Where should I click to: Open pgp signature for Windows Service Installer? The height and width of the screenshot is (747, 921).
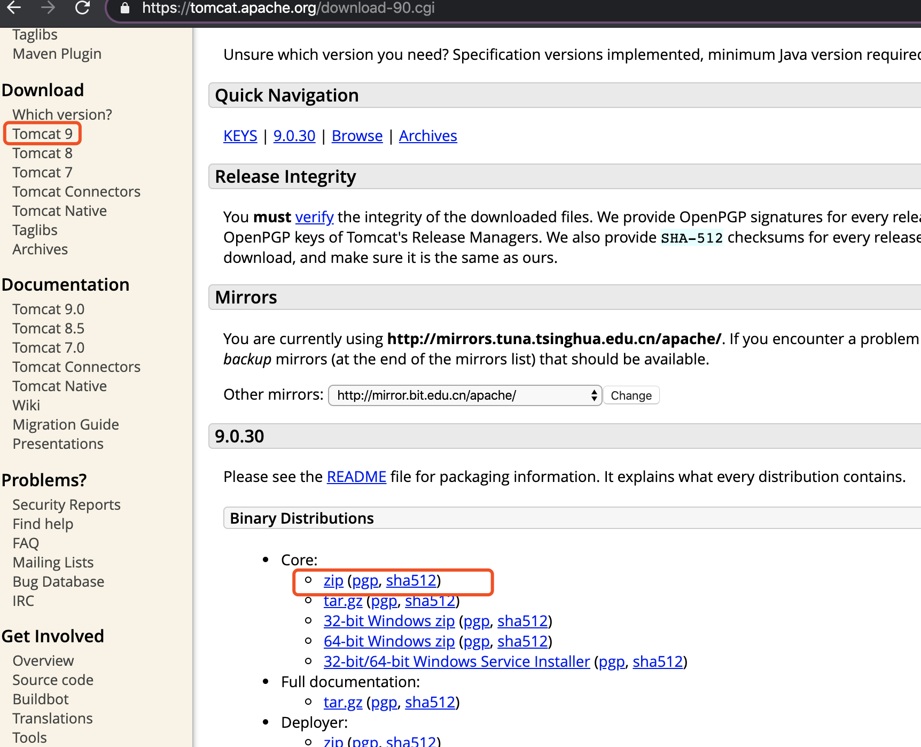point(612,662)
